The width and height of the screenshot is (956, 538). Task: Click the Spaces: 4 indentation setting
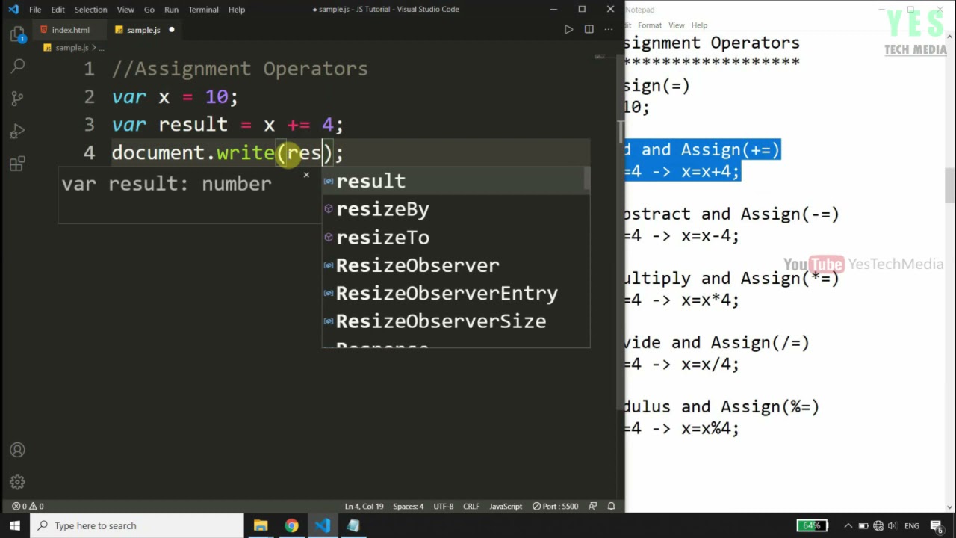click(409, 506)
